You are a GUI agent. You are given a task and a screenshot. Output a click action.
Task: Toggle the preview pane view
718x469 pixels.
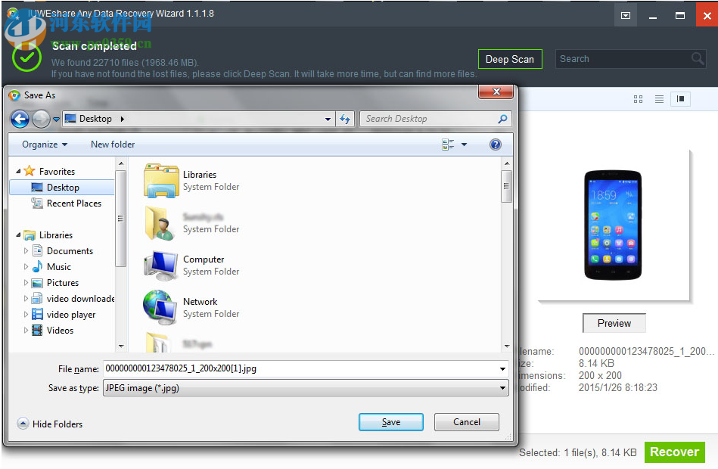pyautogui.click(x=682, y=98)
